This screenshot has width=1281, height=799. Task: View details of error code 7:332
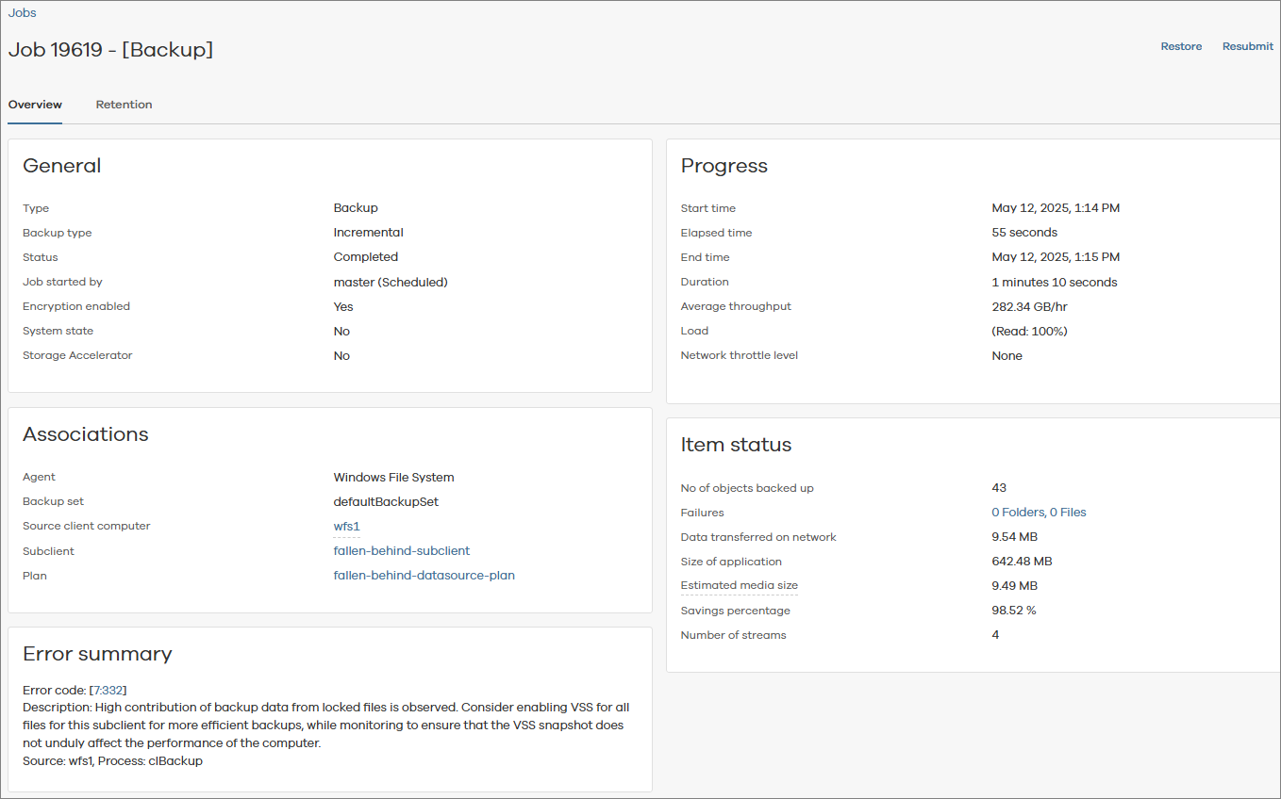(x=108, y=690)
